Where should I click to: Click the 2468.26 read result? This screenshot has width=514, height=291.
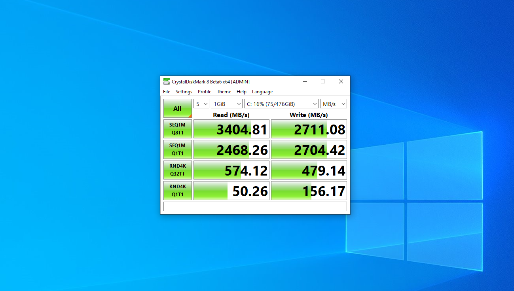coord(231,149)
